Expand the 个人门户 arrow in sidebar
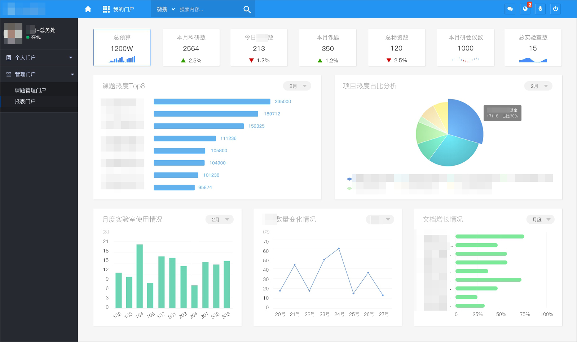 coord(71,58)
